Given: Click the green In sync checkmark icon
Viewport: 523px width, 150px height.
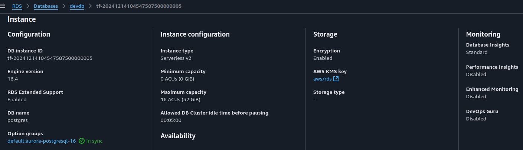Looking at the screenshot, I should pos(82,141).
